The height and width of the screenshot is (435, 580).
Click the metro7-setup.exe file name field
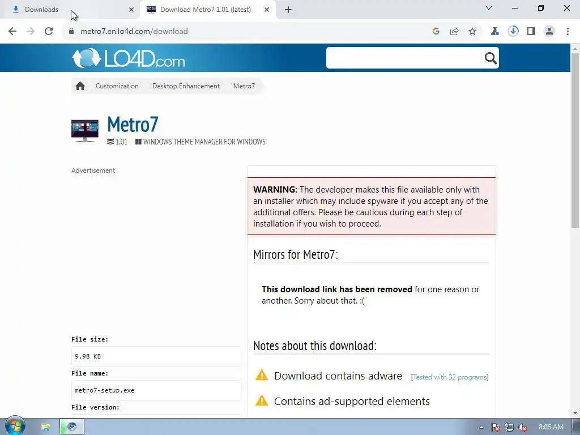(156, 390)
